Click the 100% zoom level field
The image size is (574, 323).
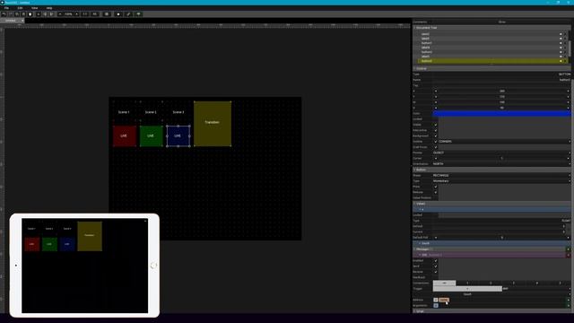click(68, 14)
